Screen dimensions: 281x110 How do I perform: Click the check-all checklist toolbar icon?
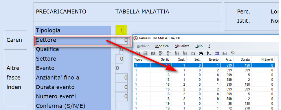[161, 53]
